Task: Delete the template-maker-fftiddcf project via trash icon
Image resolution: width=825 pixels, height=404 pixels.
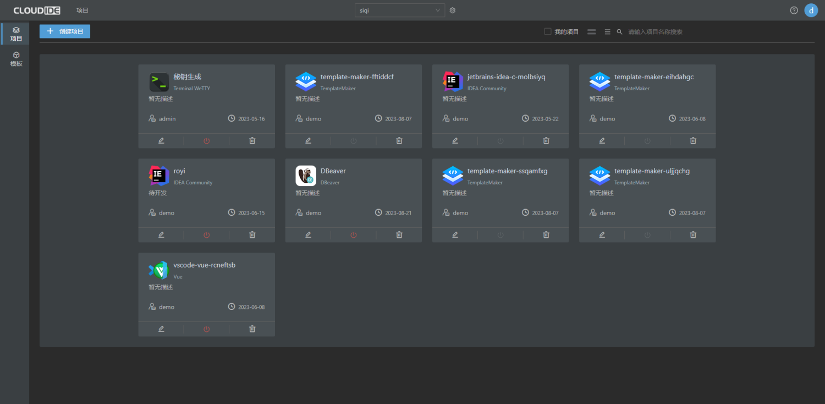Action: tap(399, 141)
